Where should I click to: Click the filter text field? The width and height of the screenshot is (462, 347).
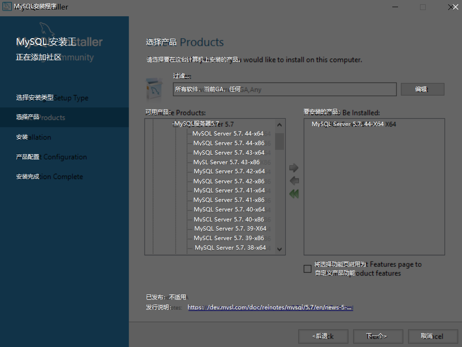(x=284, y=89)
